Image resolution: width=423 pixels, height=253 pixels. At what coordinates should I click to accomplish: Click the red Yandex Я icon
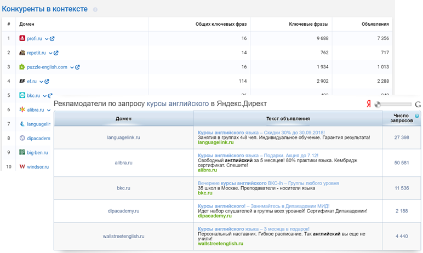pos(369,104)
